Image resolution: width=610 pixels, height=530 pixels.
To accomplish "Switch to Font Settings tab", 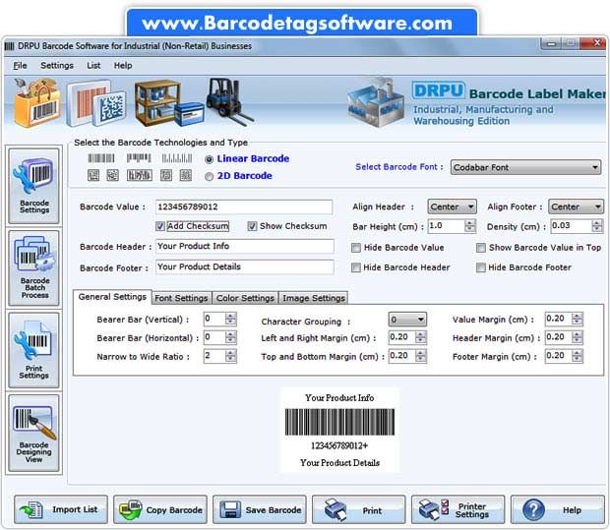I will pyautogui.click(x=181, y=298).
